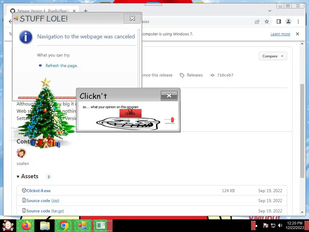The image size is (309, 232).
Task: Click the page scrollbar up arrow
Action: point(302,43)
